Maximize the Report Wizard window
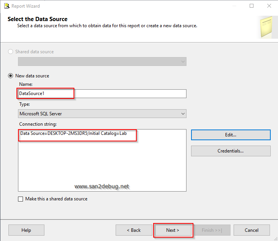278x241 pixels. coord(252,6)
